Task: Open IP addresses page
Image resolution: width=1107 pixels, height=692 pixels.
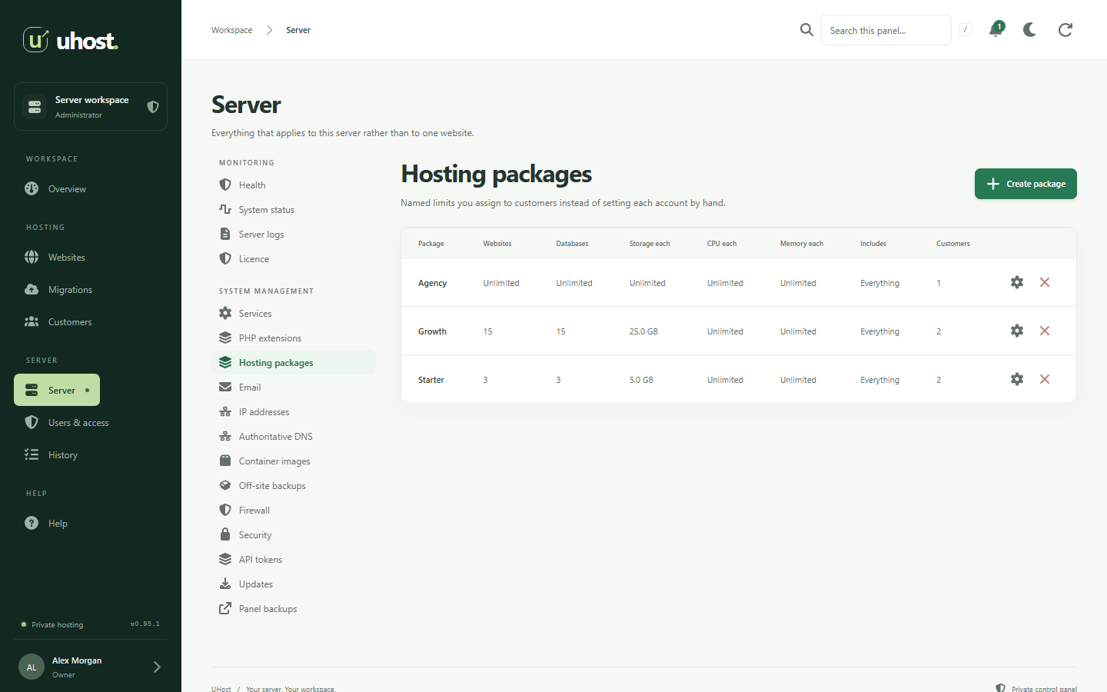Action: [x=294, y=412]
